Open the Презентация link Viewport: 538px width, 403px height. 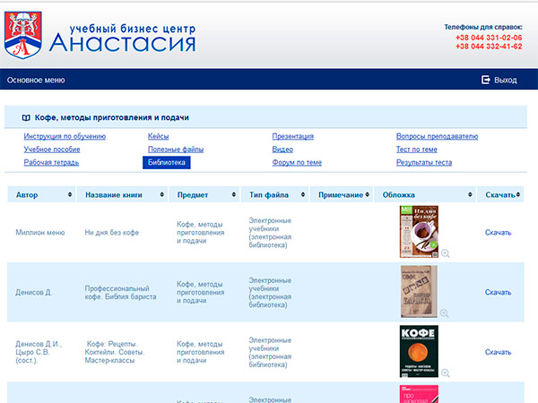tap(292, 136)
